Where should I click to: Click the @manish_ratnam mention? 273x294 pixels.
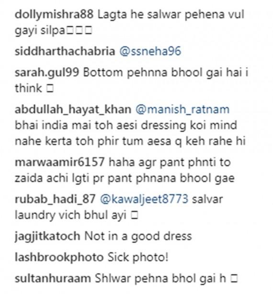point(182,110)
